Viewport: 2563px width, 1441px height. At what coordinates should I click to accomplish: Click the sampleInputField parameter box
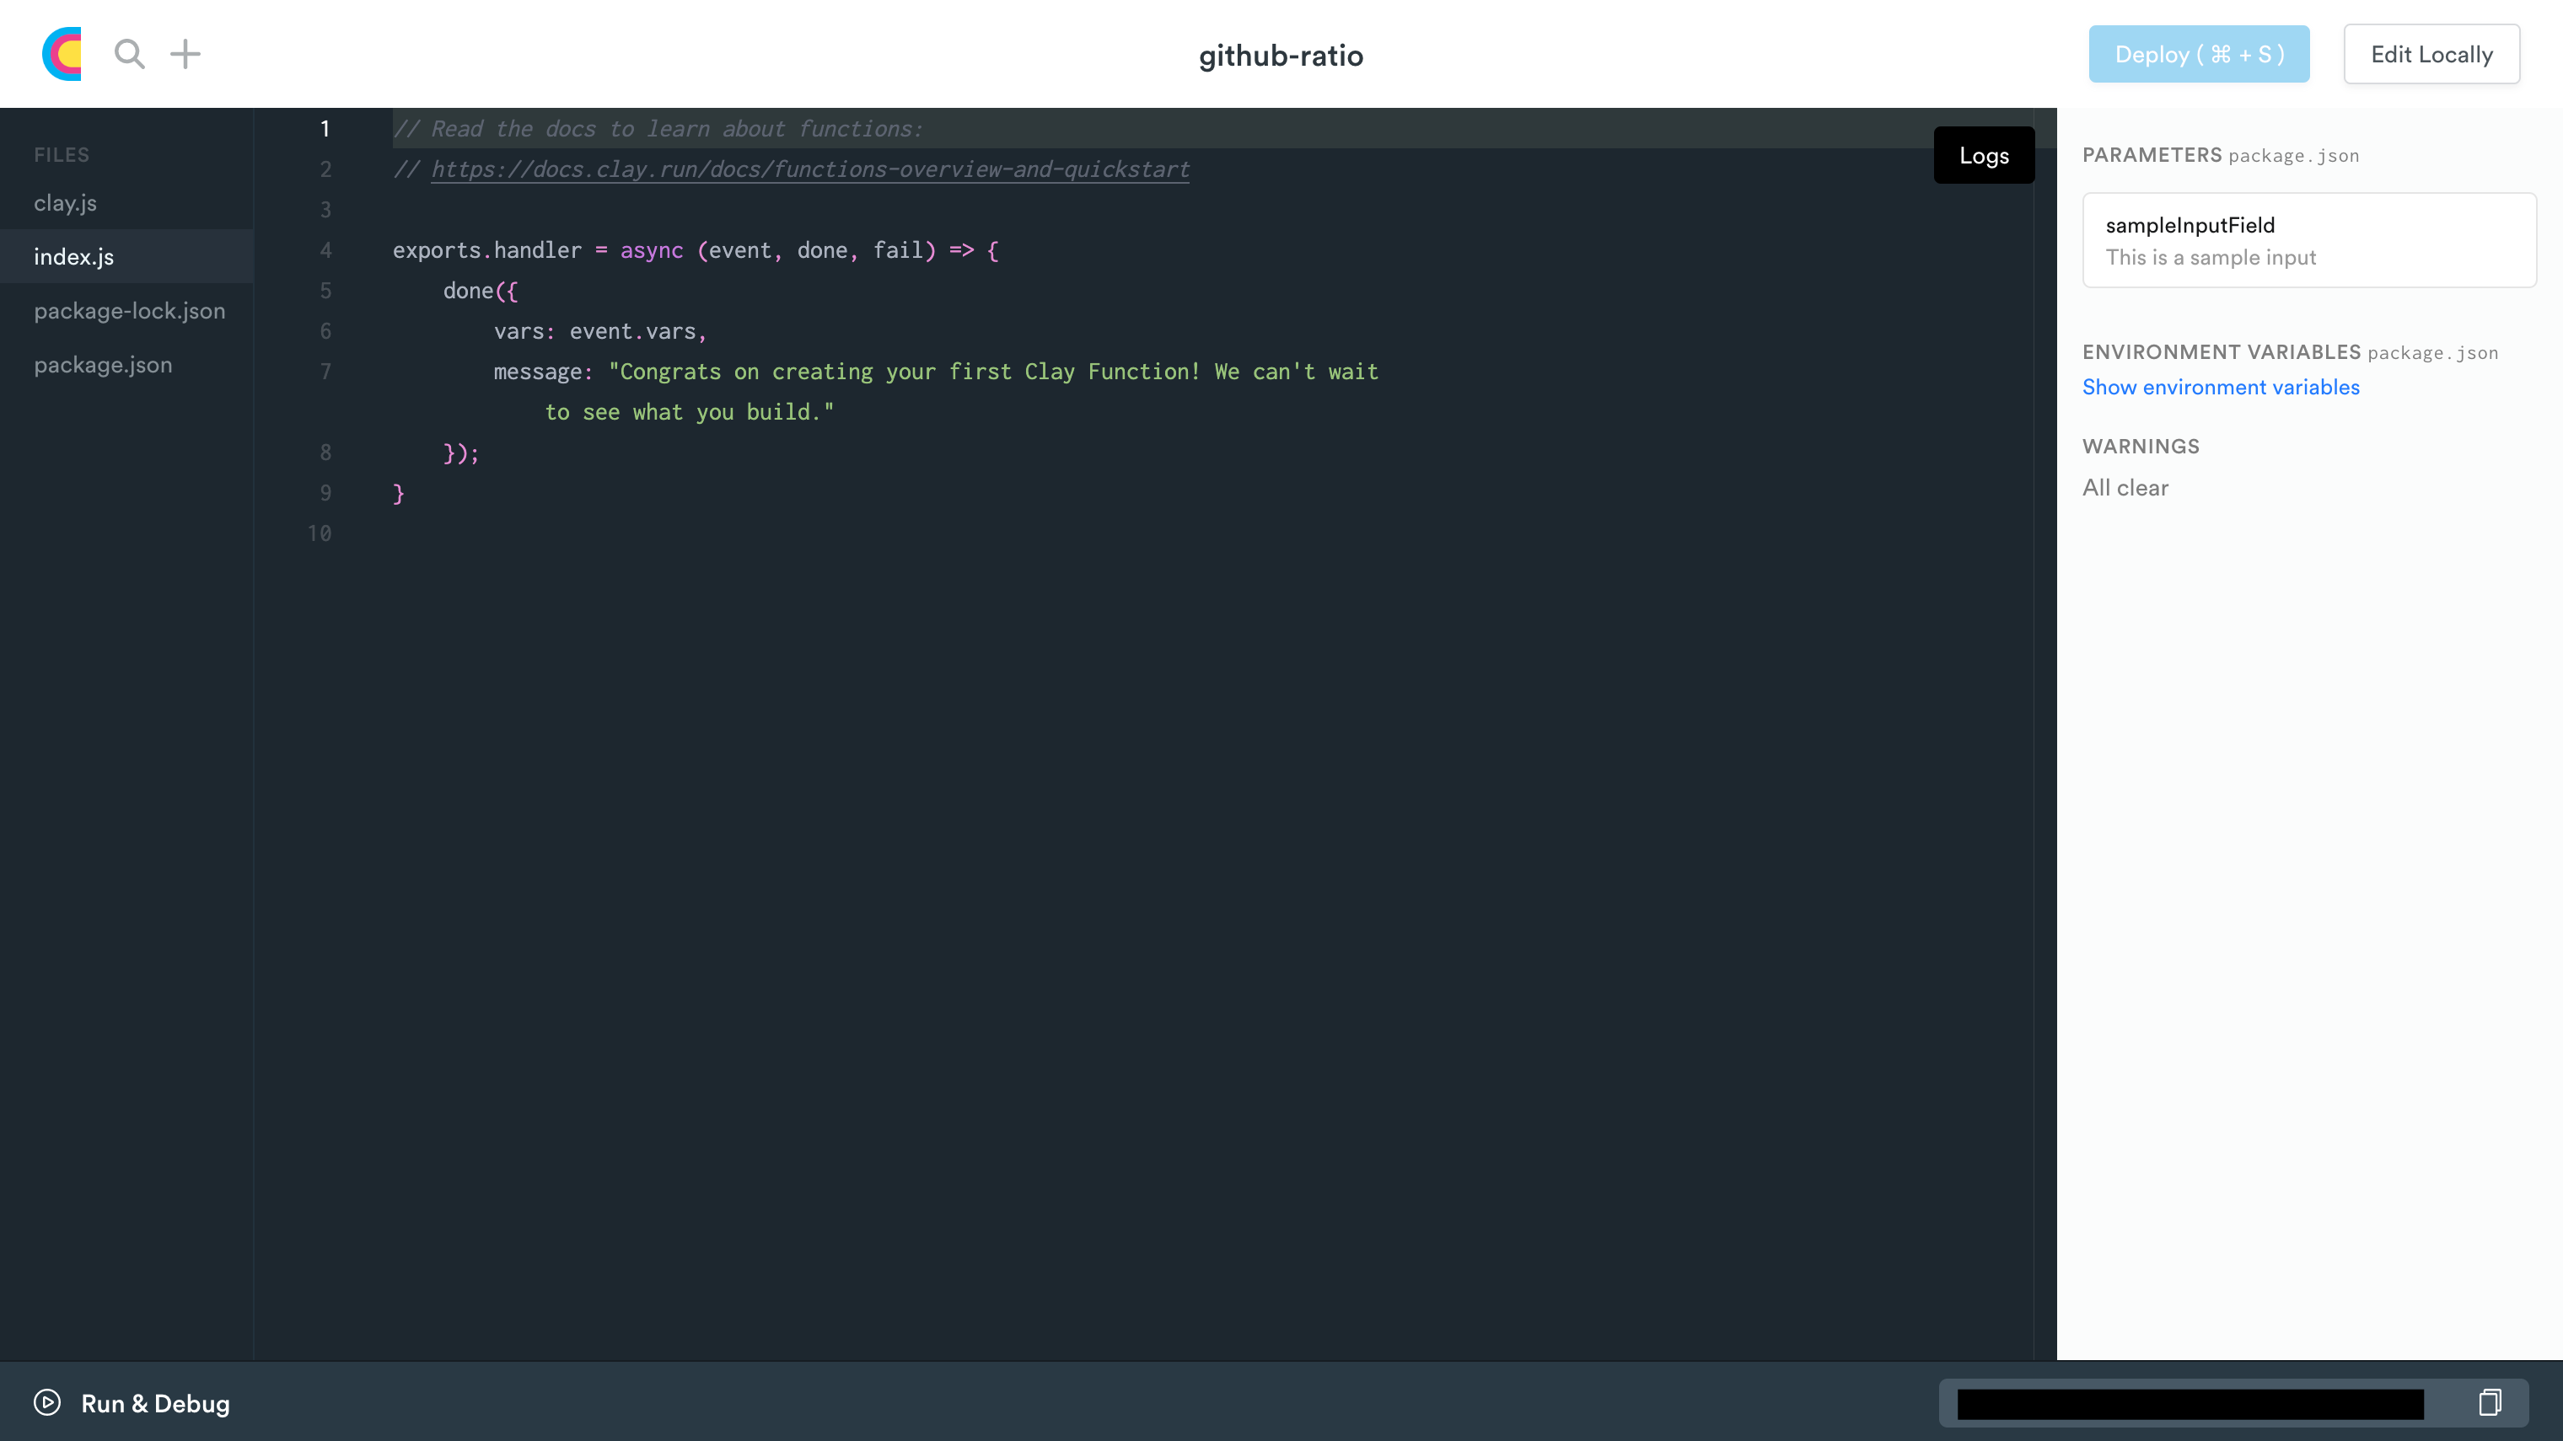pos(2308,241)
